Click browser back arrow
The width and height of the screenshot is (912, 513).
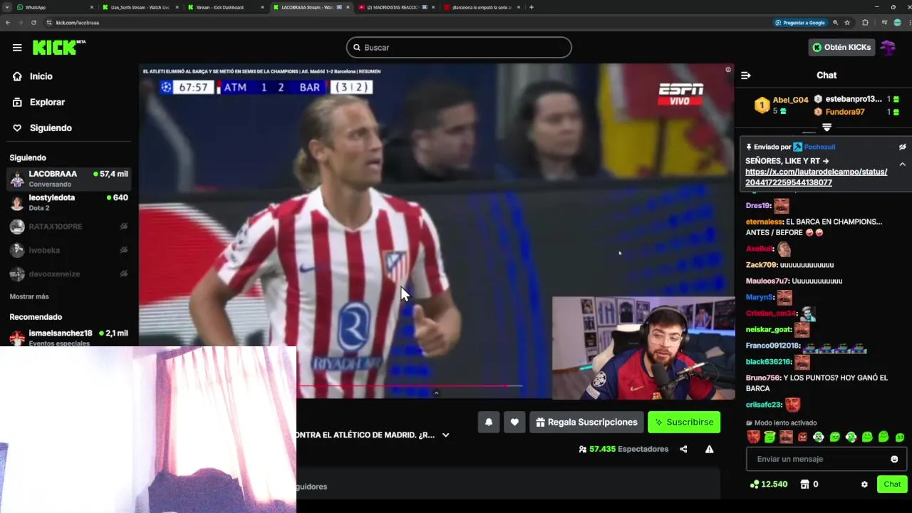(x=8, y=23)
